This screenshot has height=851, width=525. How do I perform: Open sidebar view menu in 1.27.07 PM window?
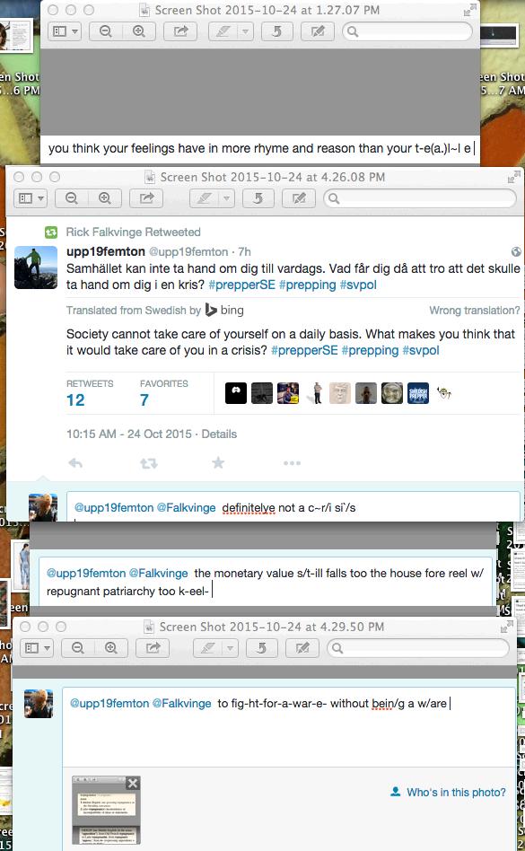pyautogui.click(x=66, y=31)
